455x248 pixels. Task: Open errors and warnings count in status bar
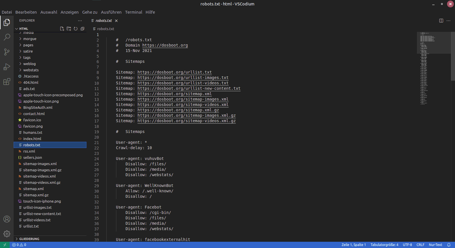coord(19,245)
